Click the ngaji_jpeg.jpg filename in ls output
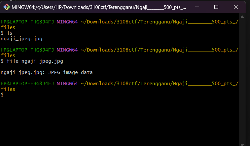 (x=21, y=39)
